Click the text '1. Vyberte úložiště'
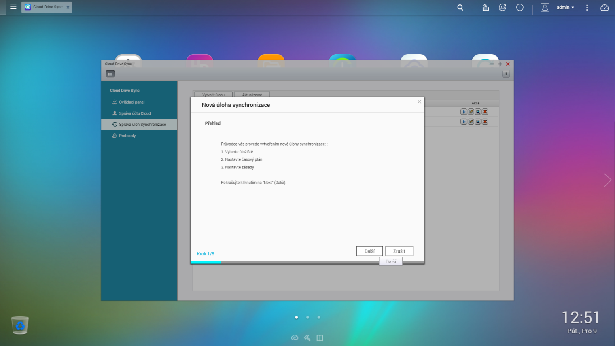The height and width of the screenshot is (346, 615). pos(237,152)
